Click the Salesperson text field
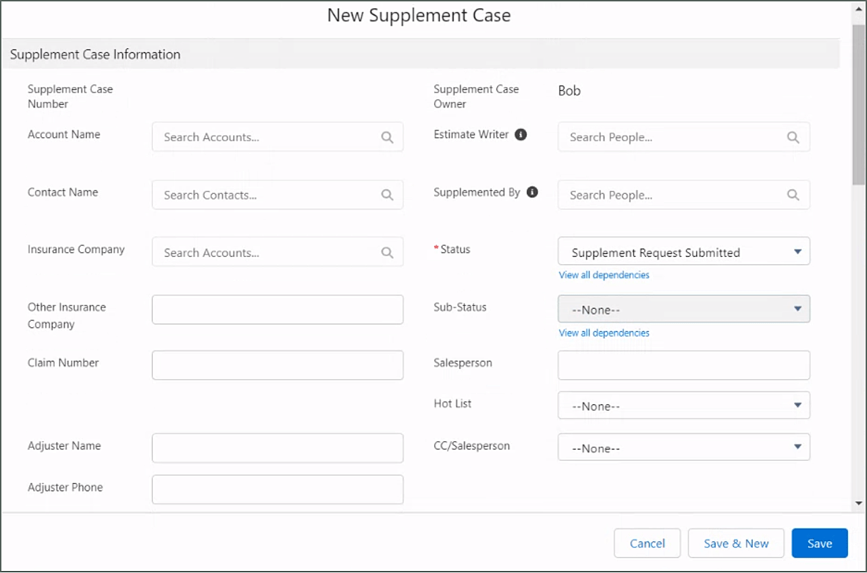 click(x=683, y=365)
